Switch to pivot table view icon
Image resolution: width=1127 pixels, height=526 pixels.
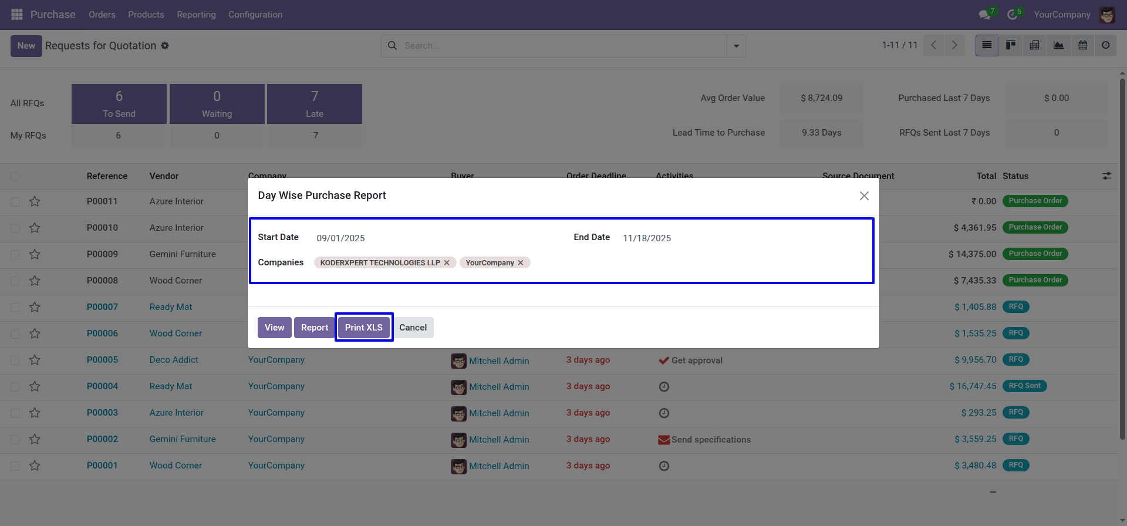[x=1035, y=45]
